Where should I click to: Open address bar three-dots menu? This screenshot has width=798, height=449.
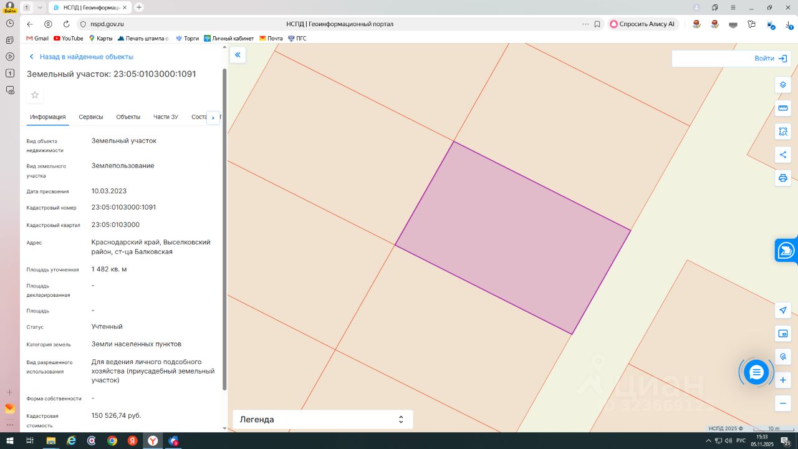pyautogui.click(x=585, y=24)
